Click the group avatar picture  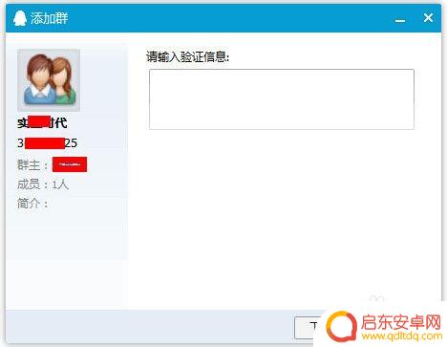(x=49, y=79)
